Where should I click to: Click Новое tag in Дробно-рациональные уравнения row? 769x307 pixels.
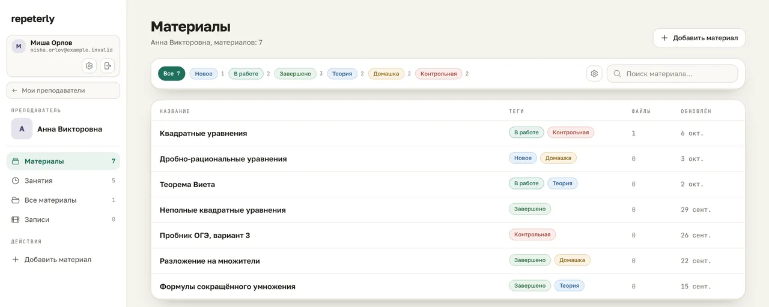tap(523, 158)
